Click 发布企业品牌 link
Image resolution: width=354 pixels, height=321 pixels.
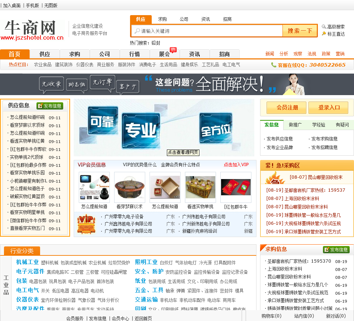pos(280,147)
